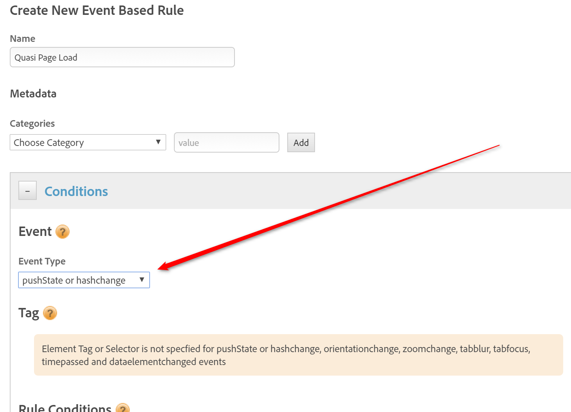Image resolution: width=571 pixels, height=412 pixels.
Task: Collapse the Conditions section with minus button
Action: point(28,191)
